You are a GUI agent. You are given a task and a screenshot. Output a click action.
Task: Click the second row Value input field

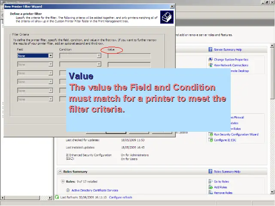click(129, 64)
